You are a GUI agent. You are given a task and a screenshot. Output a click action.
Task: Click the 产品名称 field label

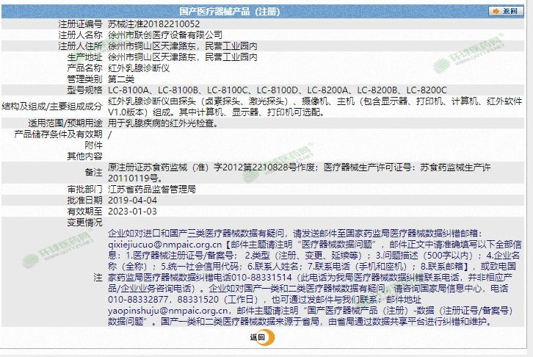tap(84, 68)
